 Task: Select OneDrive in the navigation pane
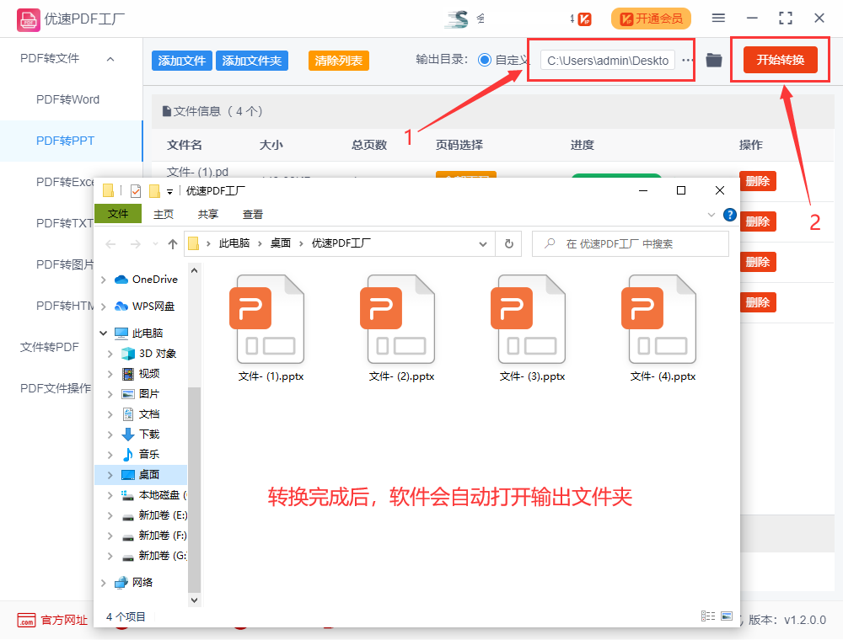click(x=155, y=280)
